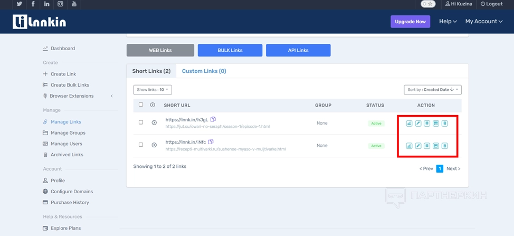Click the https://lnnk.in/hJgL short URL

coord(187,120)
